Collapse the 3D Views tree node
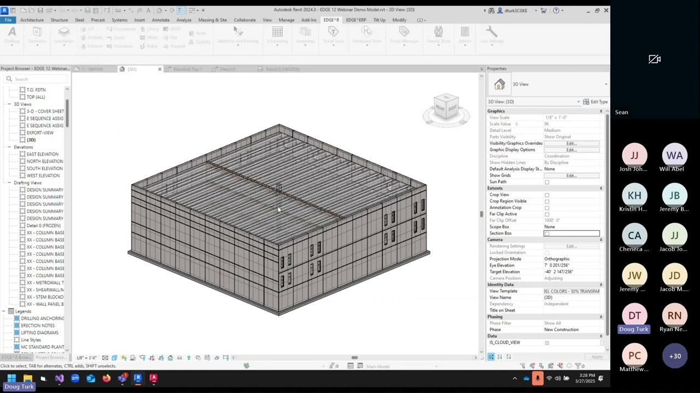Viewport: 700px width, 393px height. tap(9, 104)
